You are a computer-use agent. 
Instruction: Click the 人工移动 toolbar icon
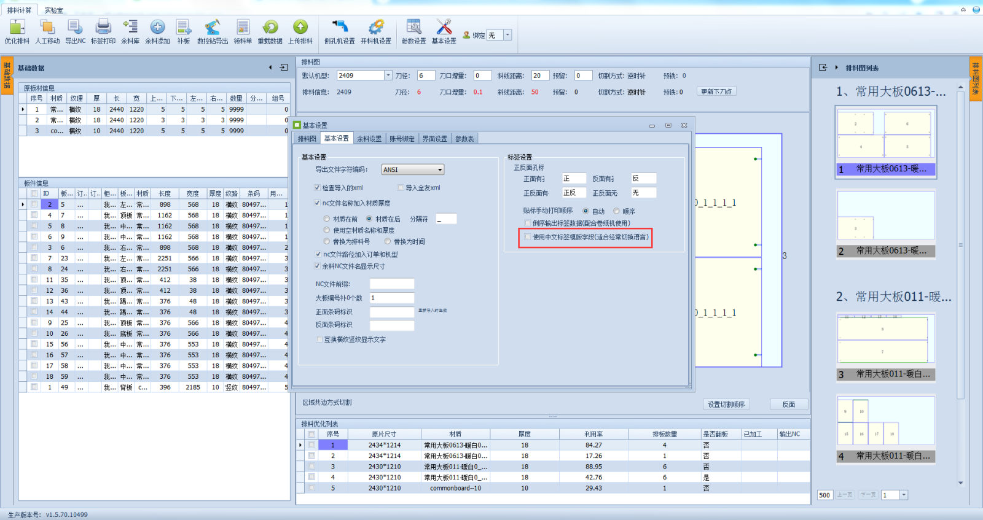(47, 27)
